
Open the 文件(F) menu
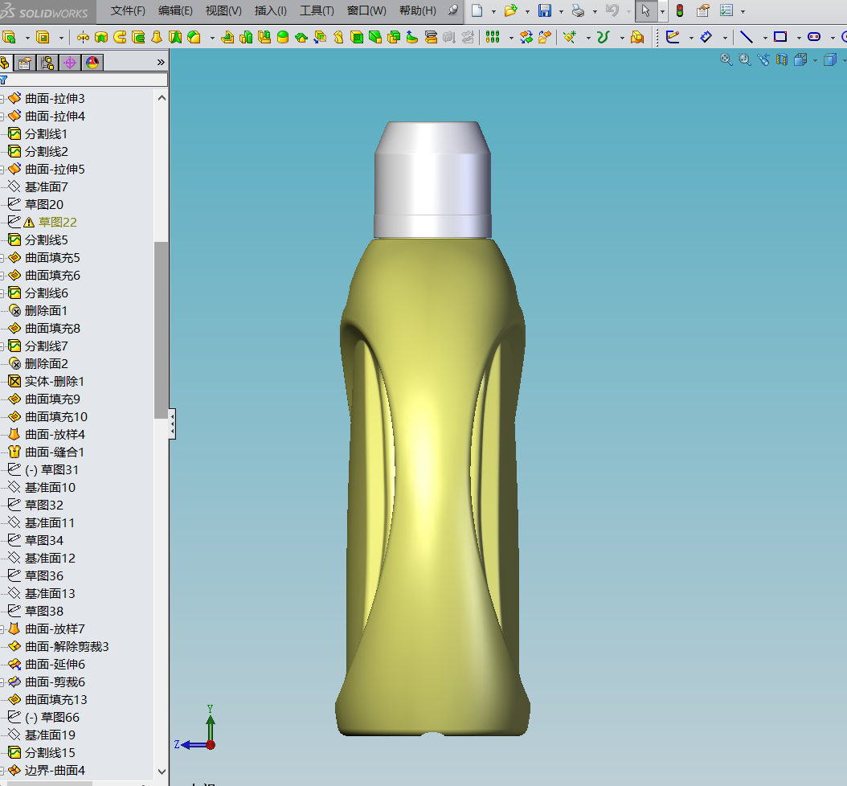click(x=128, y=10)
